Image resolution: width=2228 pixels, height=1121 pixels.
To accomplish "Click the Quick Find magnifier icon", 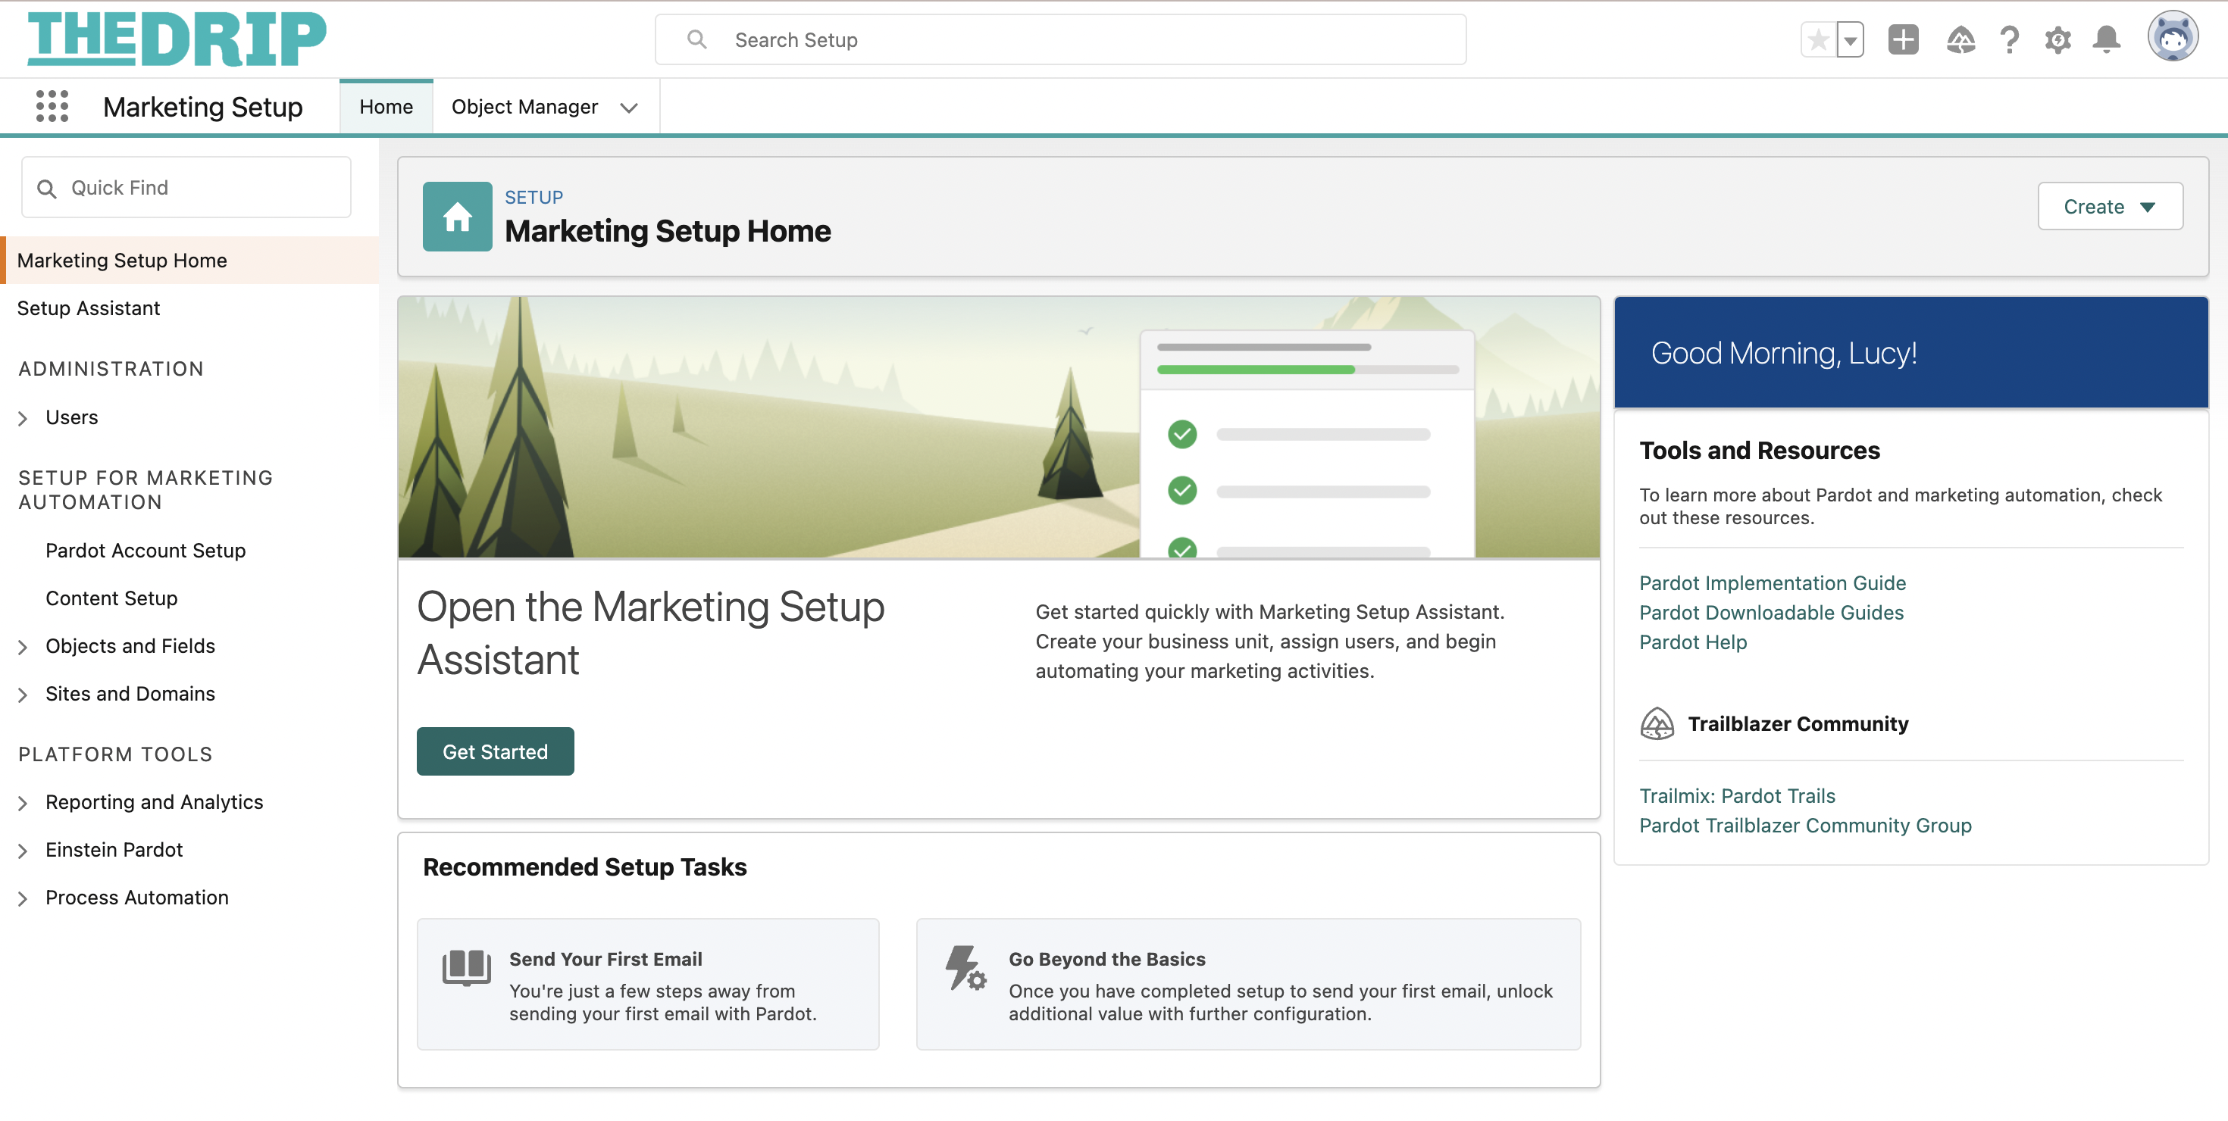I will pos(47,189).
